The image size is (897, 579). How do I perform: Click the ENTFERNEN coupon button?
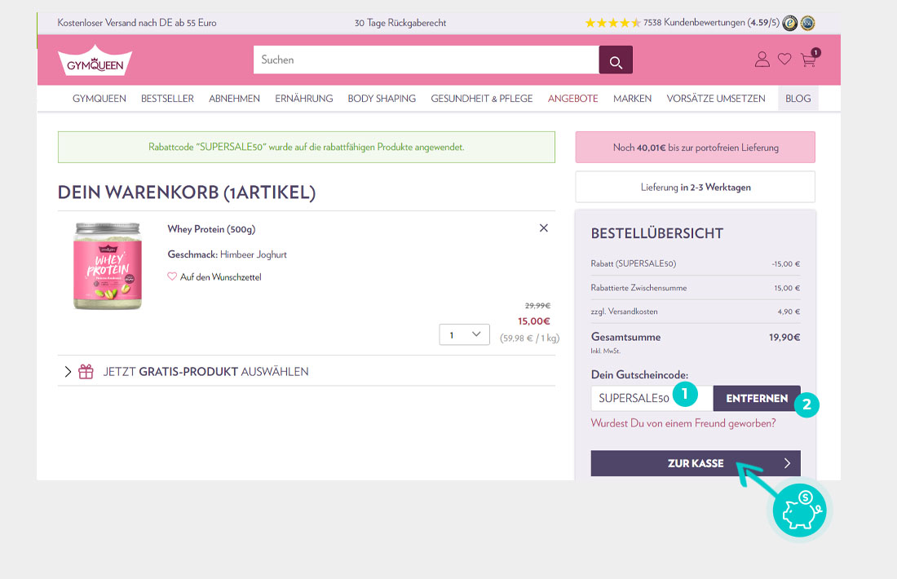(x=757, y=398)
